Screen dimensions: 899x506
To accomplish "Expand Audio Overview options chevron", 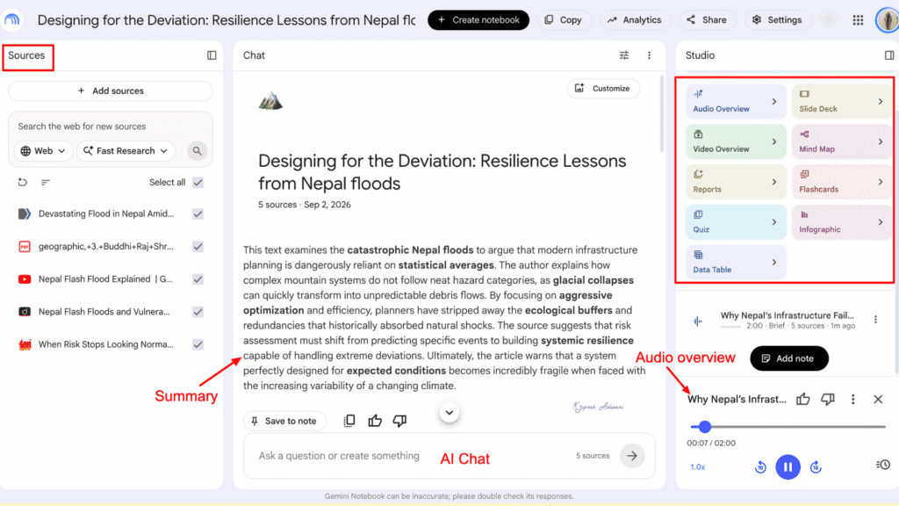I will (774, 102).
